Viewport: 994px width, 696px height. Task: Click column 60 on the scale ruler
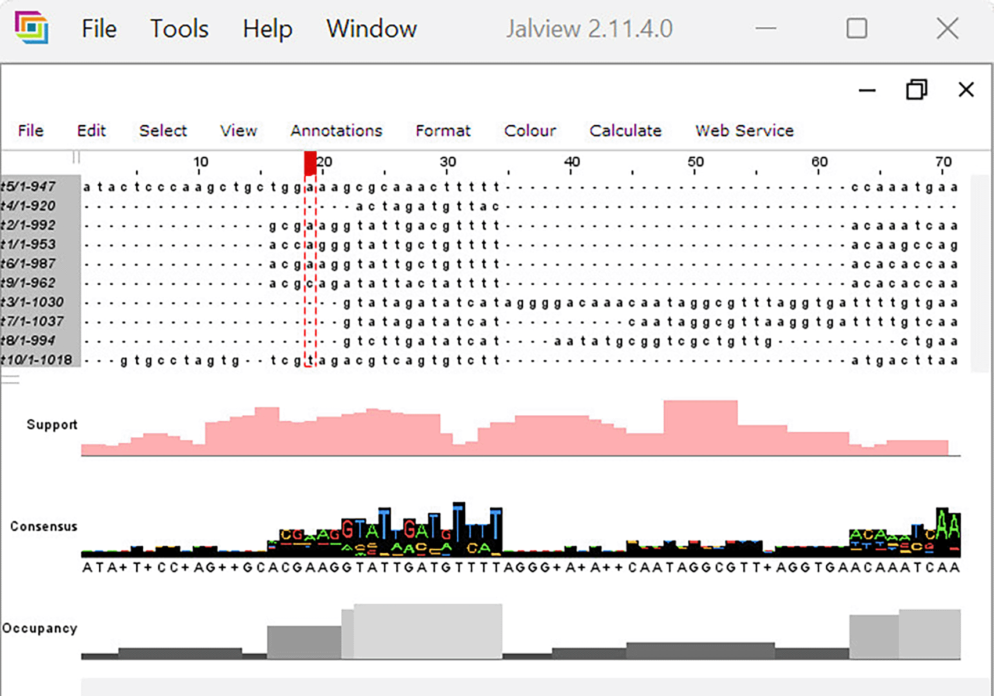819,162
